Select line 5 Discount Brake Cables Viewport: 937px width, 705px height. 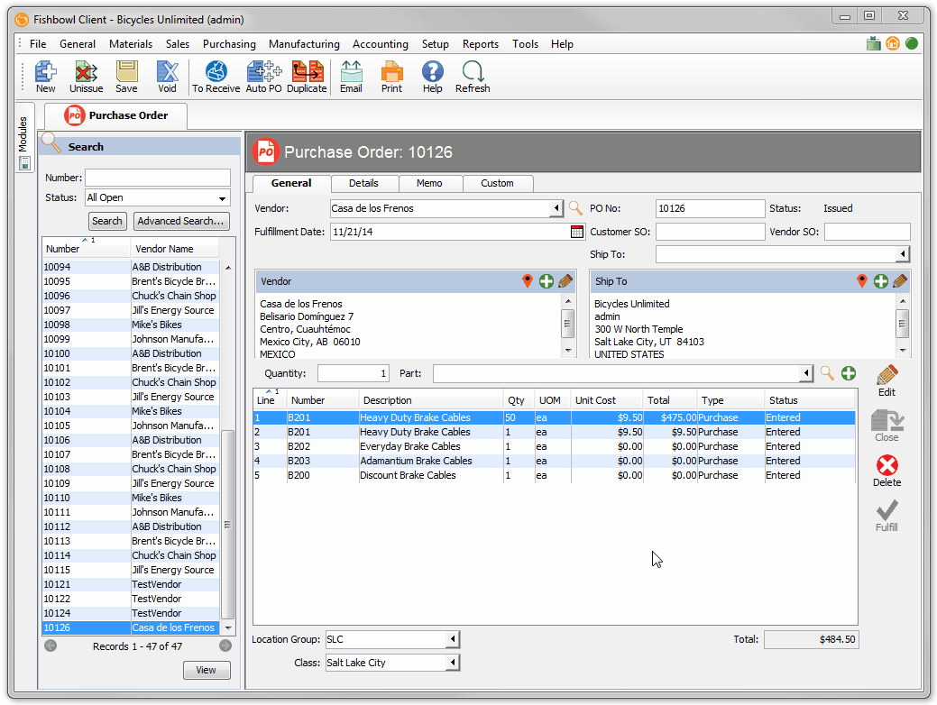tap(555, 475)
